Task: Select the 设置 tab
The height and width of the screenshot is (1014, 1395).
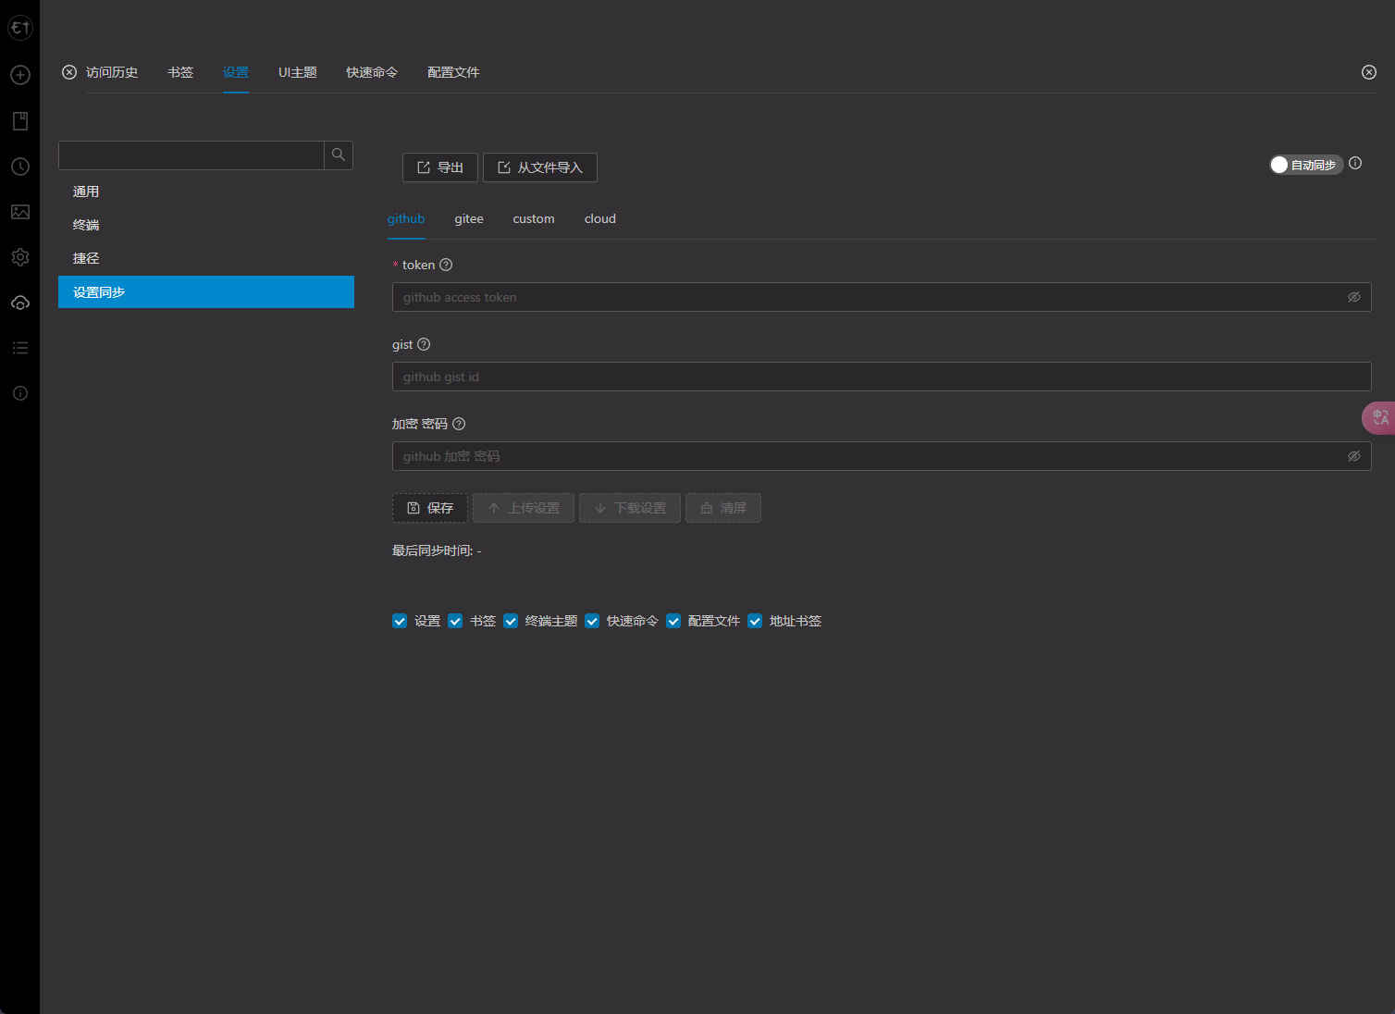Action: (236, 72)
